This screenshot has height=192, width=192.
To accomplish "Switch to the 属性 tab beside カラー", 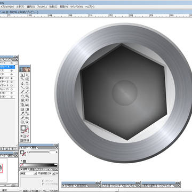I will (x=34, y=148).
